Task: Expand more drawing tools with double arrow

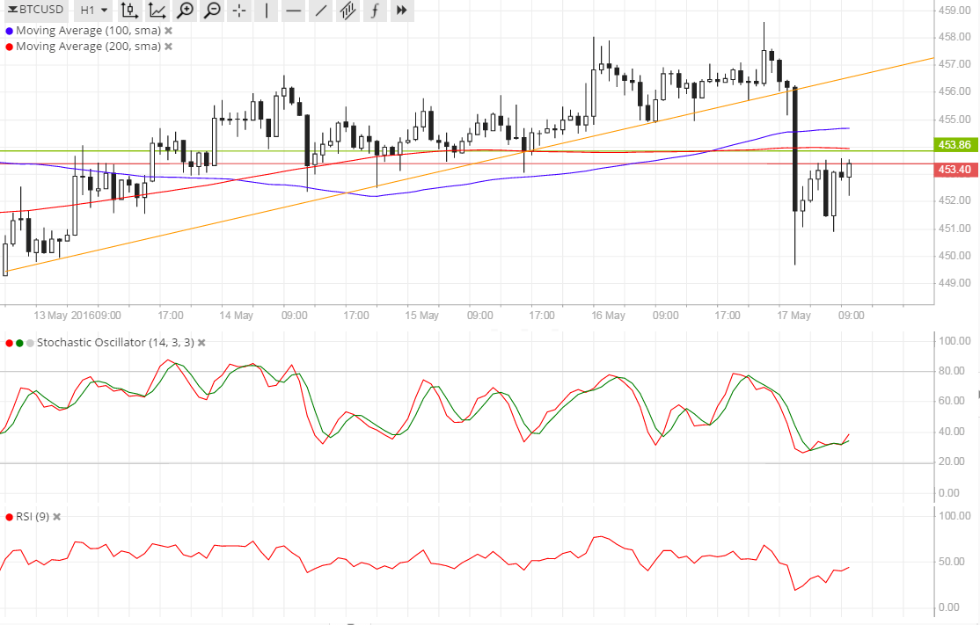Action: 401,11
